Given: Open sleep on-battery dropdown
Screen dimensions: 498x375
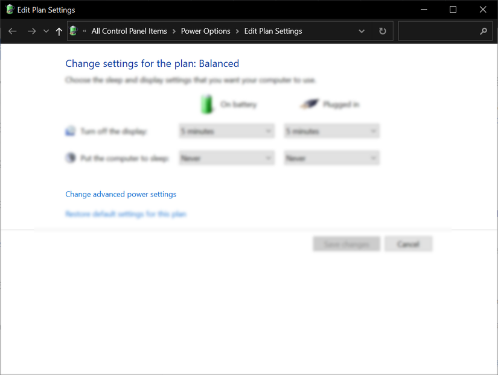Looking at the screenshot, I should pyautogui.click(x=227, y=158).
